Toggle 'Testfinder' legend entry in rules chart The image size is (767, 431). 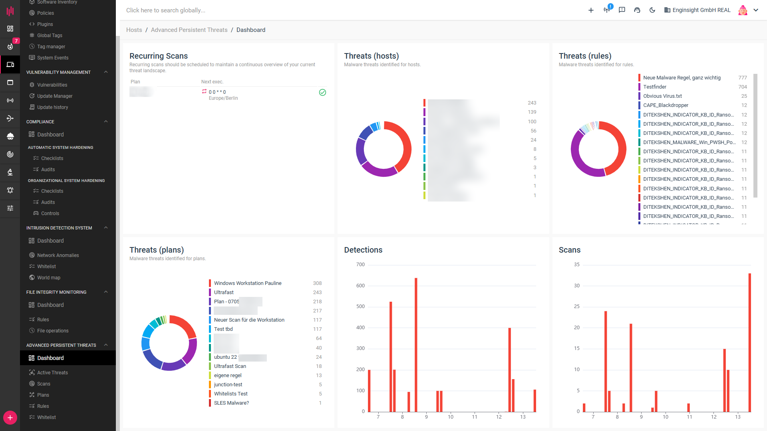point(654,87)
